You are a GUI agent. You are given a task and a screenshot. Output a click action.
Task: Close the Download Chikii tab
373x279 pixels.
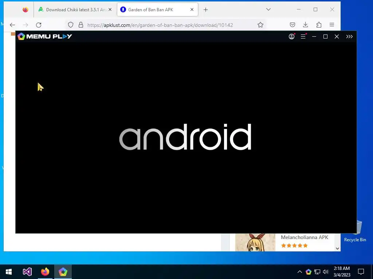coord(110,9)
